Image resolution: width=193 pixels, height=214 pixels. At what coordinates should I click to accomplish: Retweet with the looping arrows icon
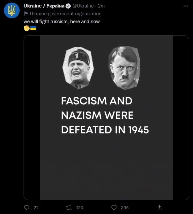pyautogui.click(x=69, y=207)
